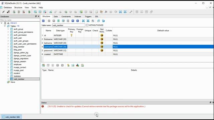Open the Help menu
The height and width of the screenshot is (120, 214).
tap(41, 7)
